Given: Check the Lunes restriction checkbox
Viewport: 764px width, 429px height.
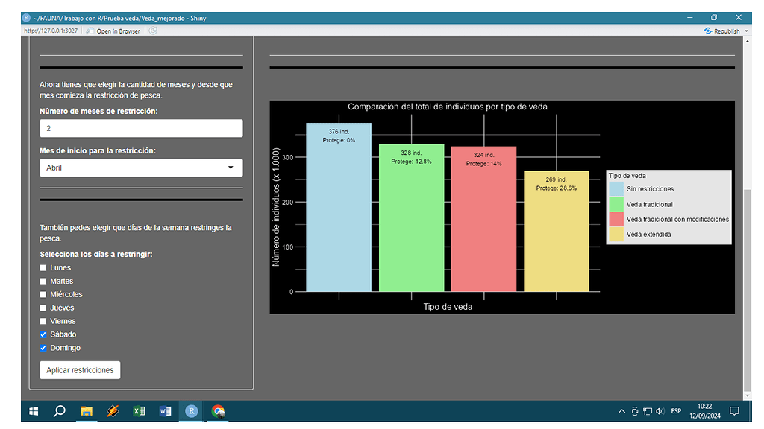Looking at the screenshot, I should pyautogui.click(x=43, y=267).
